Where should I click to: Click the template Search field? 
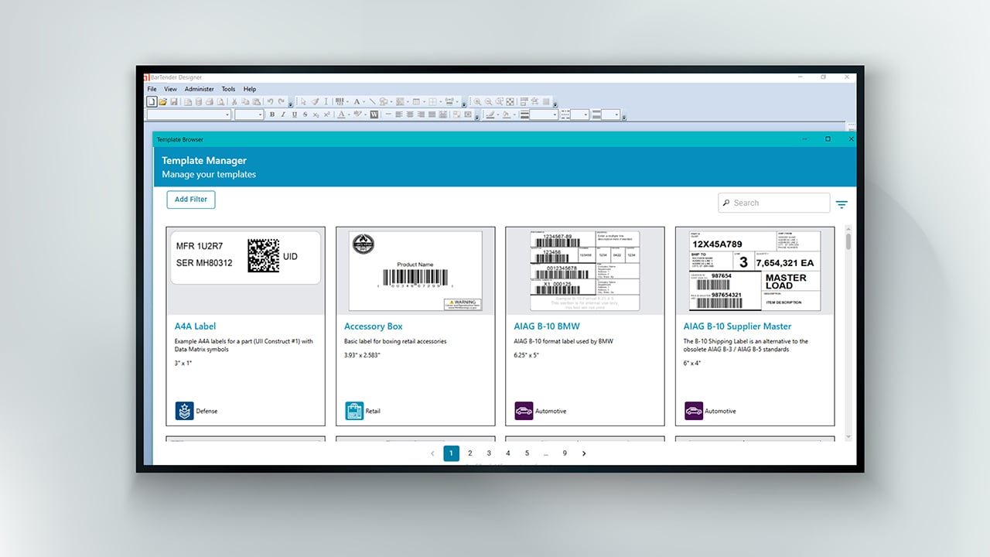tap(774, 203)
